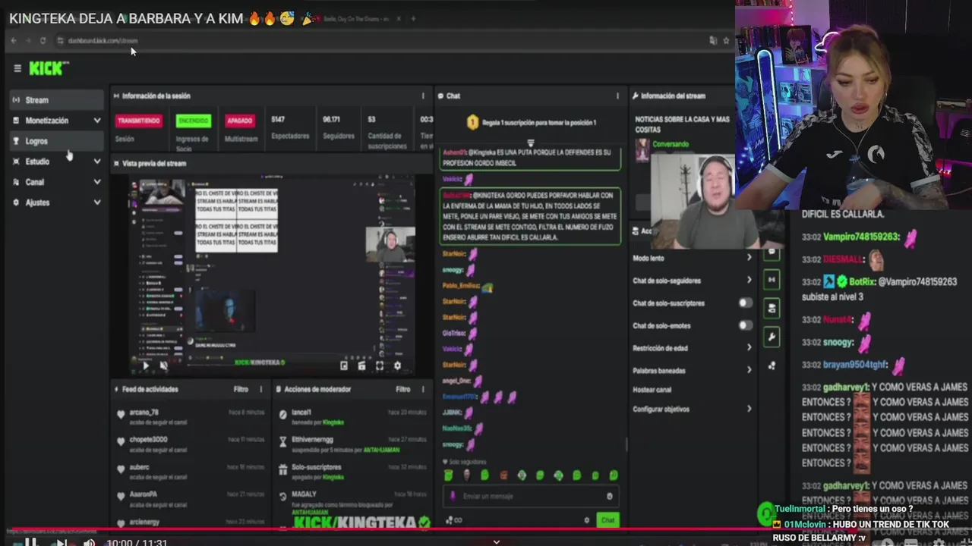Viewport: 972px width, 546px height.
Task: Click the APAGADO multistream badge
Action: [240, 121]
